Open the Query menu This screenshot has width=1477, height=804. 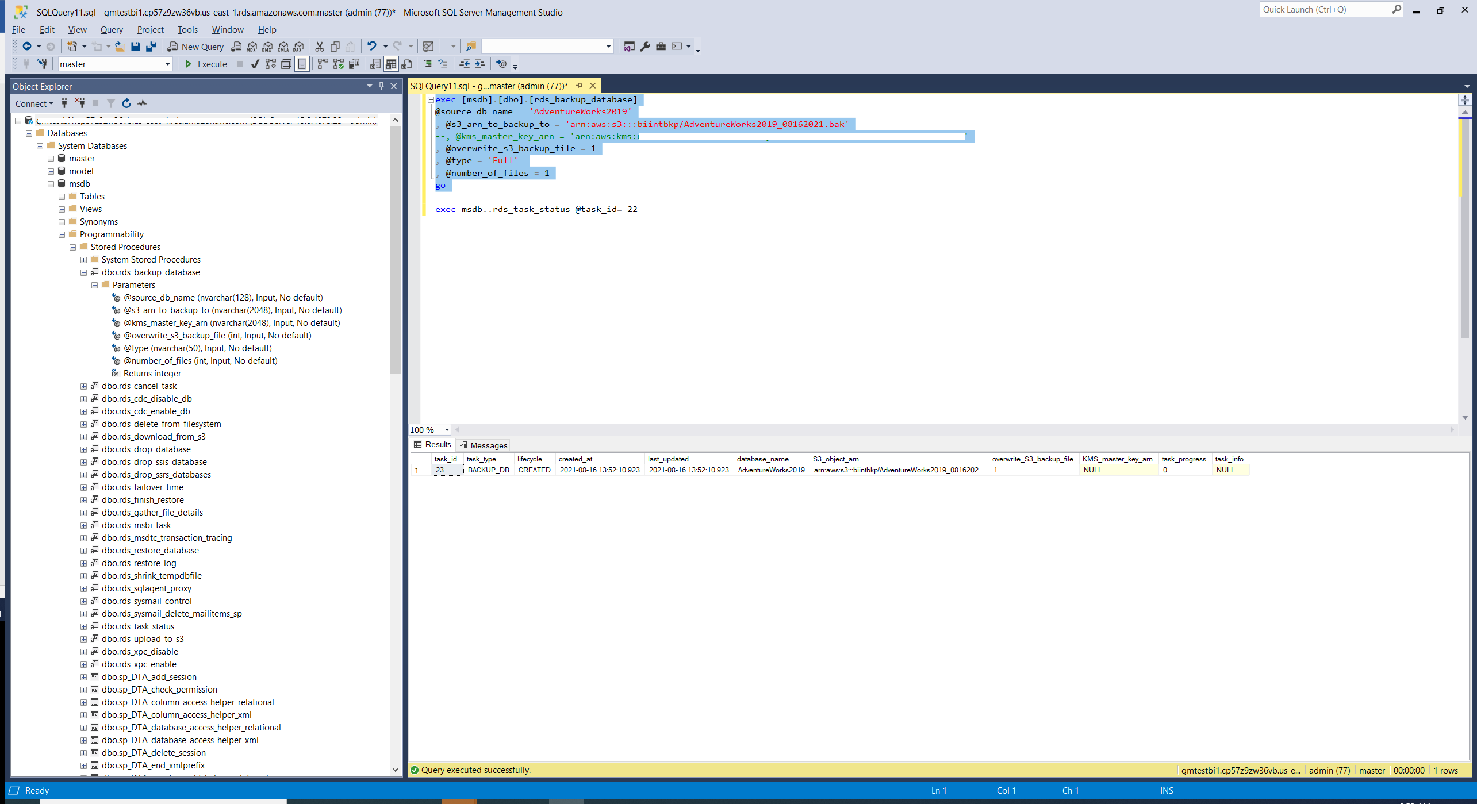111,30
